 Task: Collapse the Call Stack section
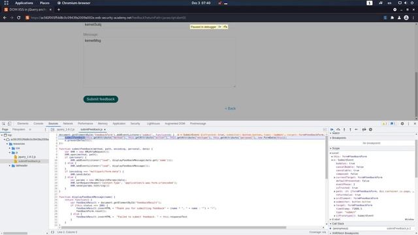[338, 224]
